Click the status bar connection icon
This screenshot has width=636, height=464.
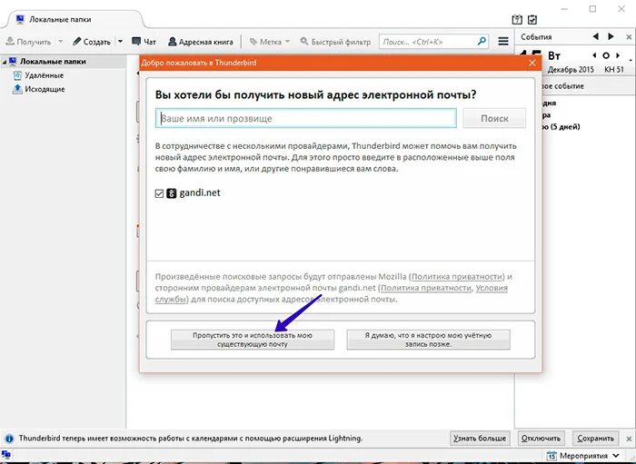[x=6, y=455]
